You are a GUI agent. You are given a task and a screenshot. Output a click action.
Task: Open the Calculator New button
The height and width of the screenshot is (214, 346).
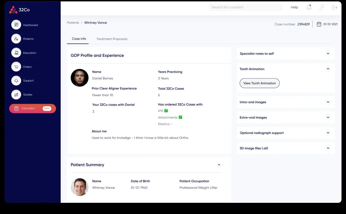(33, 109)
